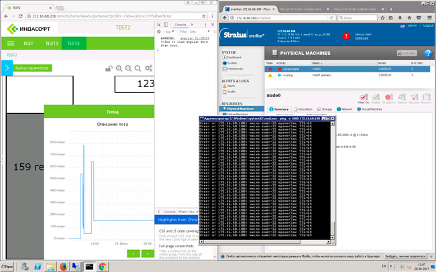The width and height of the screenshot is (436, 272).
Task: Toggle DevTools inspect element tool
Action: [159, 25]
